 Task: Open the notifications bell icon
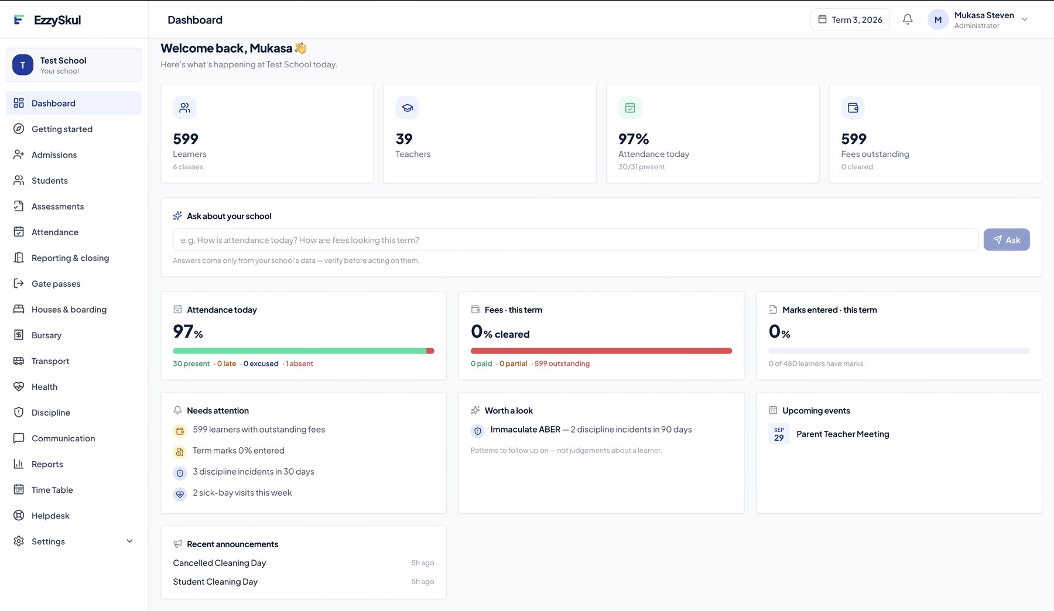908,19
